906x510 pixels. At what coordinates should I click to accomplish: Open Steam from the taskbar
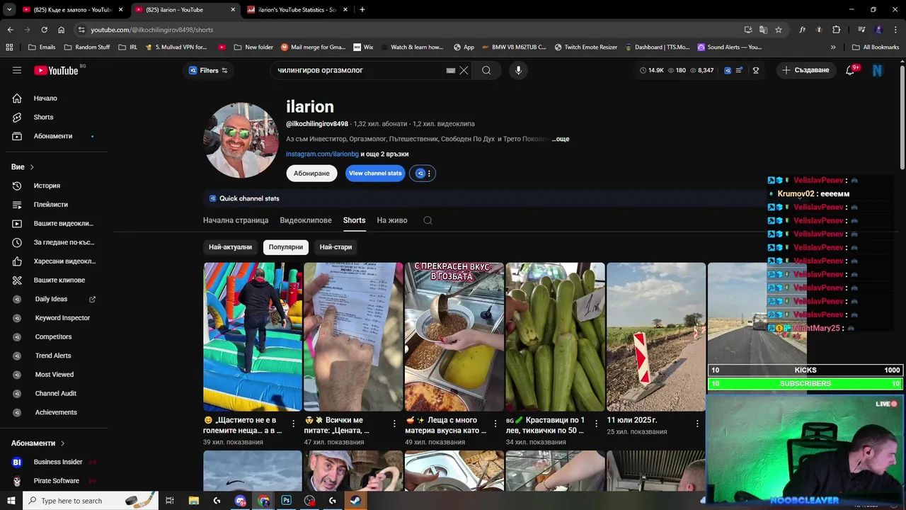pos(355,500)
